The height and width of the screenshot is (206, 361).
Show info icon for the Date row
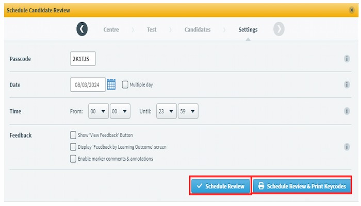(x=347, y=84)
